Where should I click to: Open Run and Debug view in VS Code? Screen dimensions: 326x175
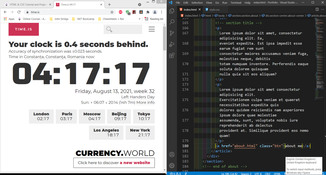(172, 44)
